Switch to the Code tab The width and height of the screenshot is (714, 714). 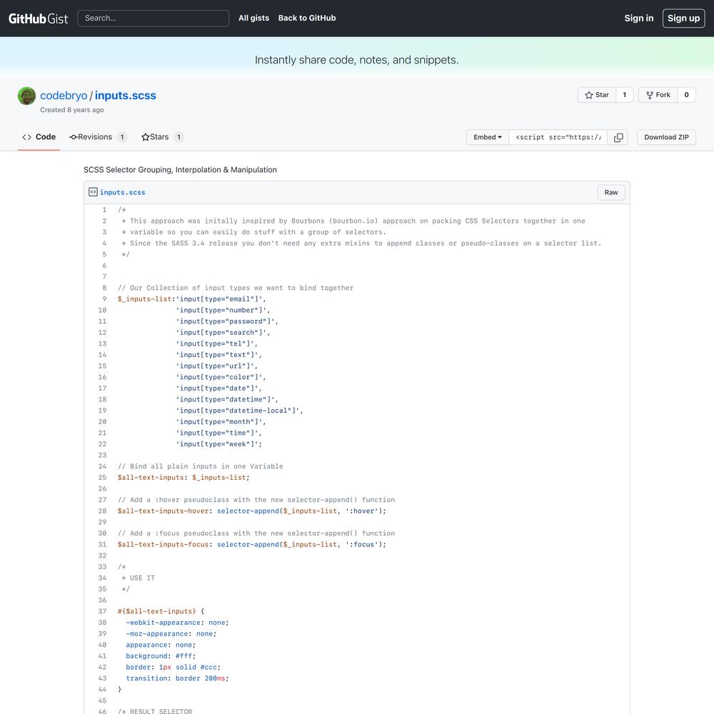[39, 137]
